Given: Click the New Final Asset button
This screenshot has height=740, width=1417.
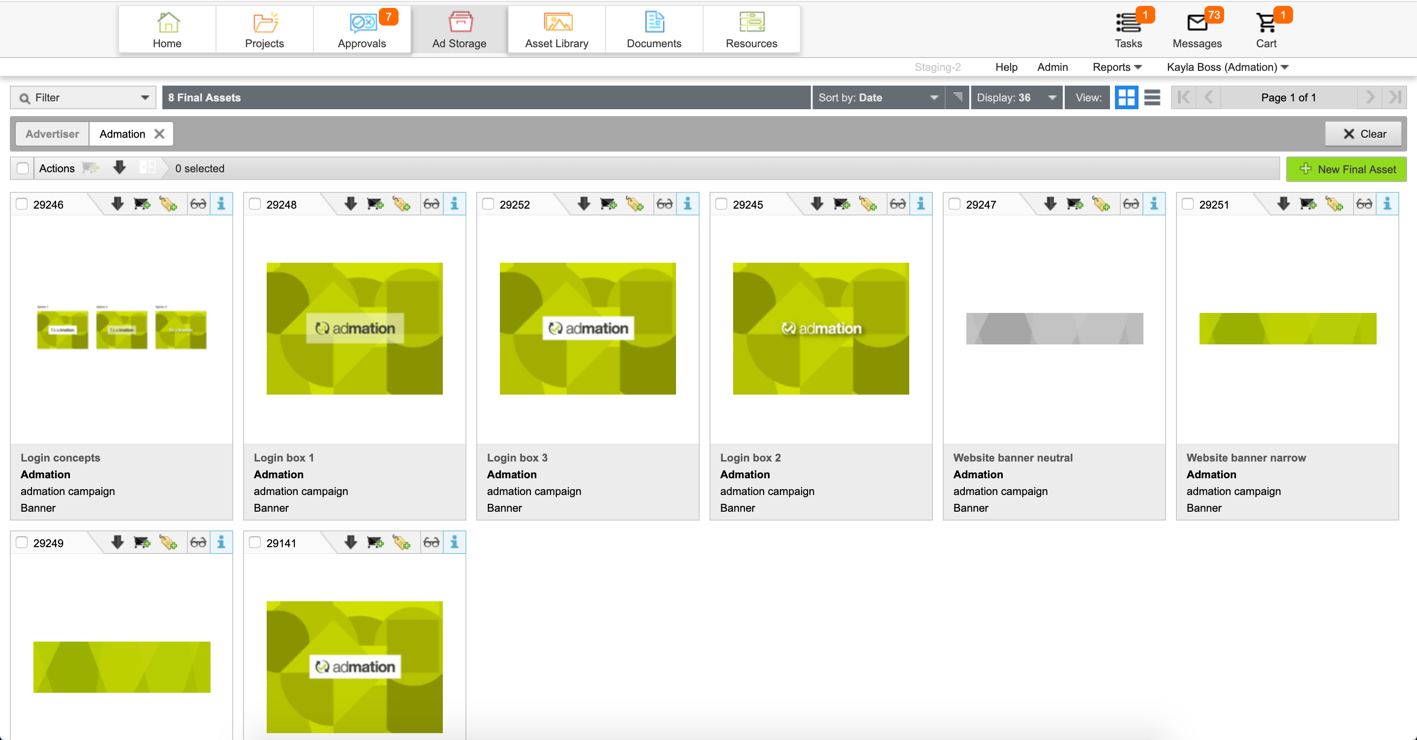Looking at the screenshot, I should coord(1346,169).
